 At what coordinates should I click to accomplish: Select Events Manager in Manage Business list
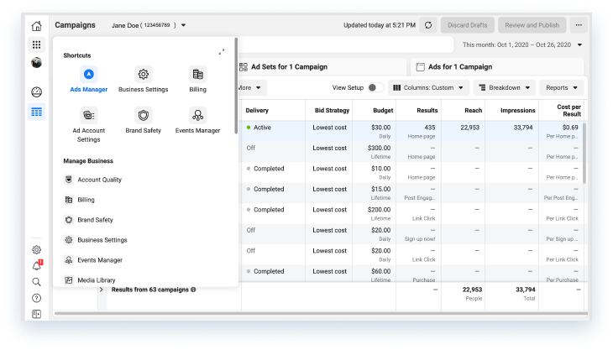pyautogui.click(x=93, y=260)
